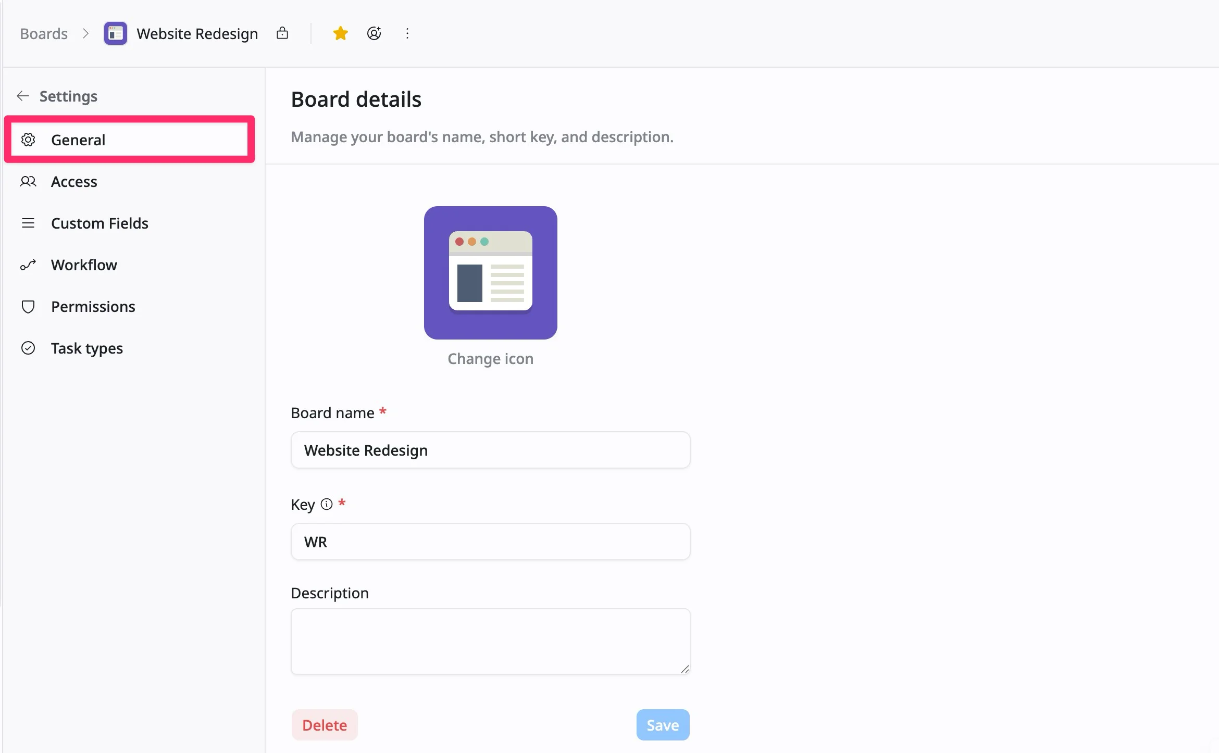The height and width of the screenshot is (753, 1219).
Task: Unstar the board with the yellow star
Action: pos(341,33)
